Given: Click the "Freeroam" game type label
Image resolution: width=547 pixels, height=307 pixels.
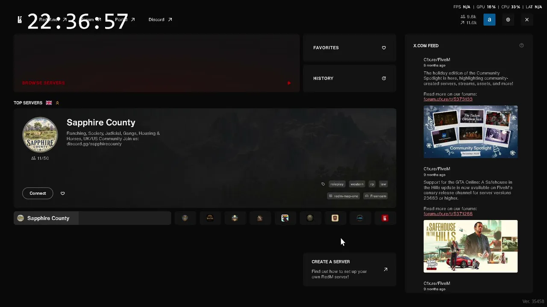Looking at the screenshot, I should click(376, 196).
